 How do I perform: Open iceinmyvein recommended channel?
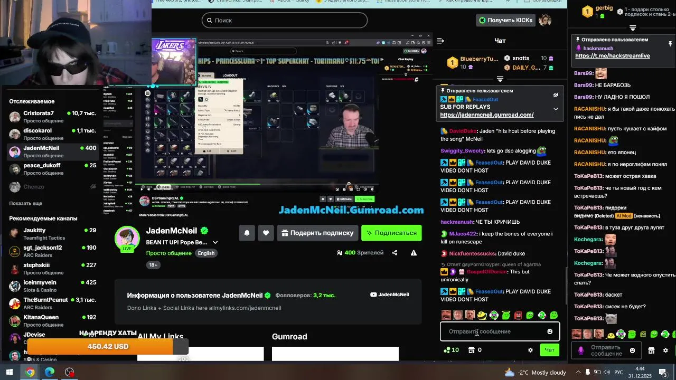(x=53, y=286)
